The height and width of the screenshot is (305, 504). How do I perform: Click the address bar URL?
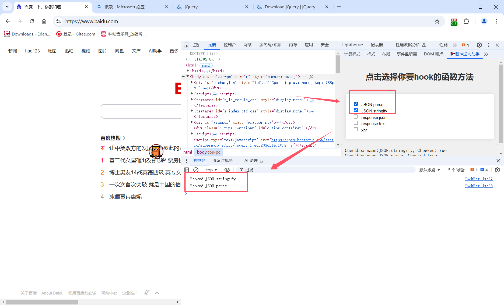pyautogui.click(x=92, y=21)
